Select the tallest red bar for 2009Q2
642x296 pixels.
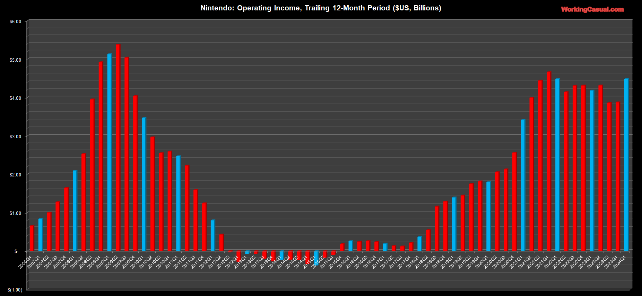point(118,148)
